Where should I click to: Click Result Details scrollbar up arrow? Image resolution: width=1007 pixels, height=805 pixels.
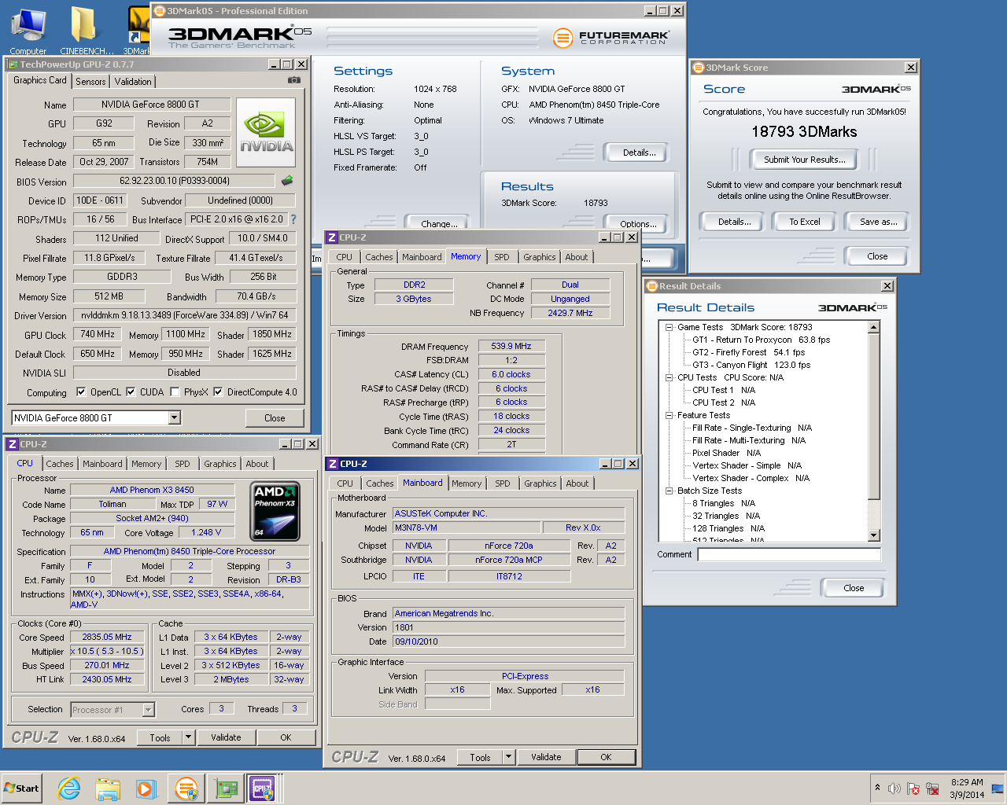point(874,327)
